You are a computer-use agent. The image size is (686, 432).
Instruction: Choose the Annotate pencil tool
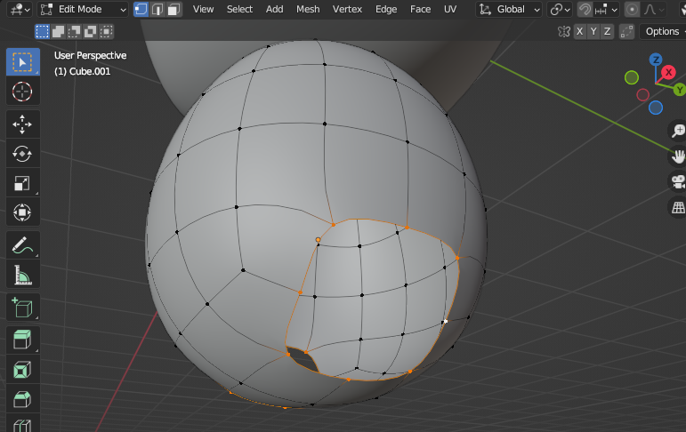[x=23, y=245]
